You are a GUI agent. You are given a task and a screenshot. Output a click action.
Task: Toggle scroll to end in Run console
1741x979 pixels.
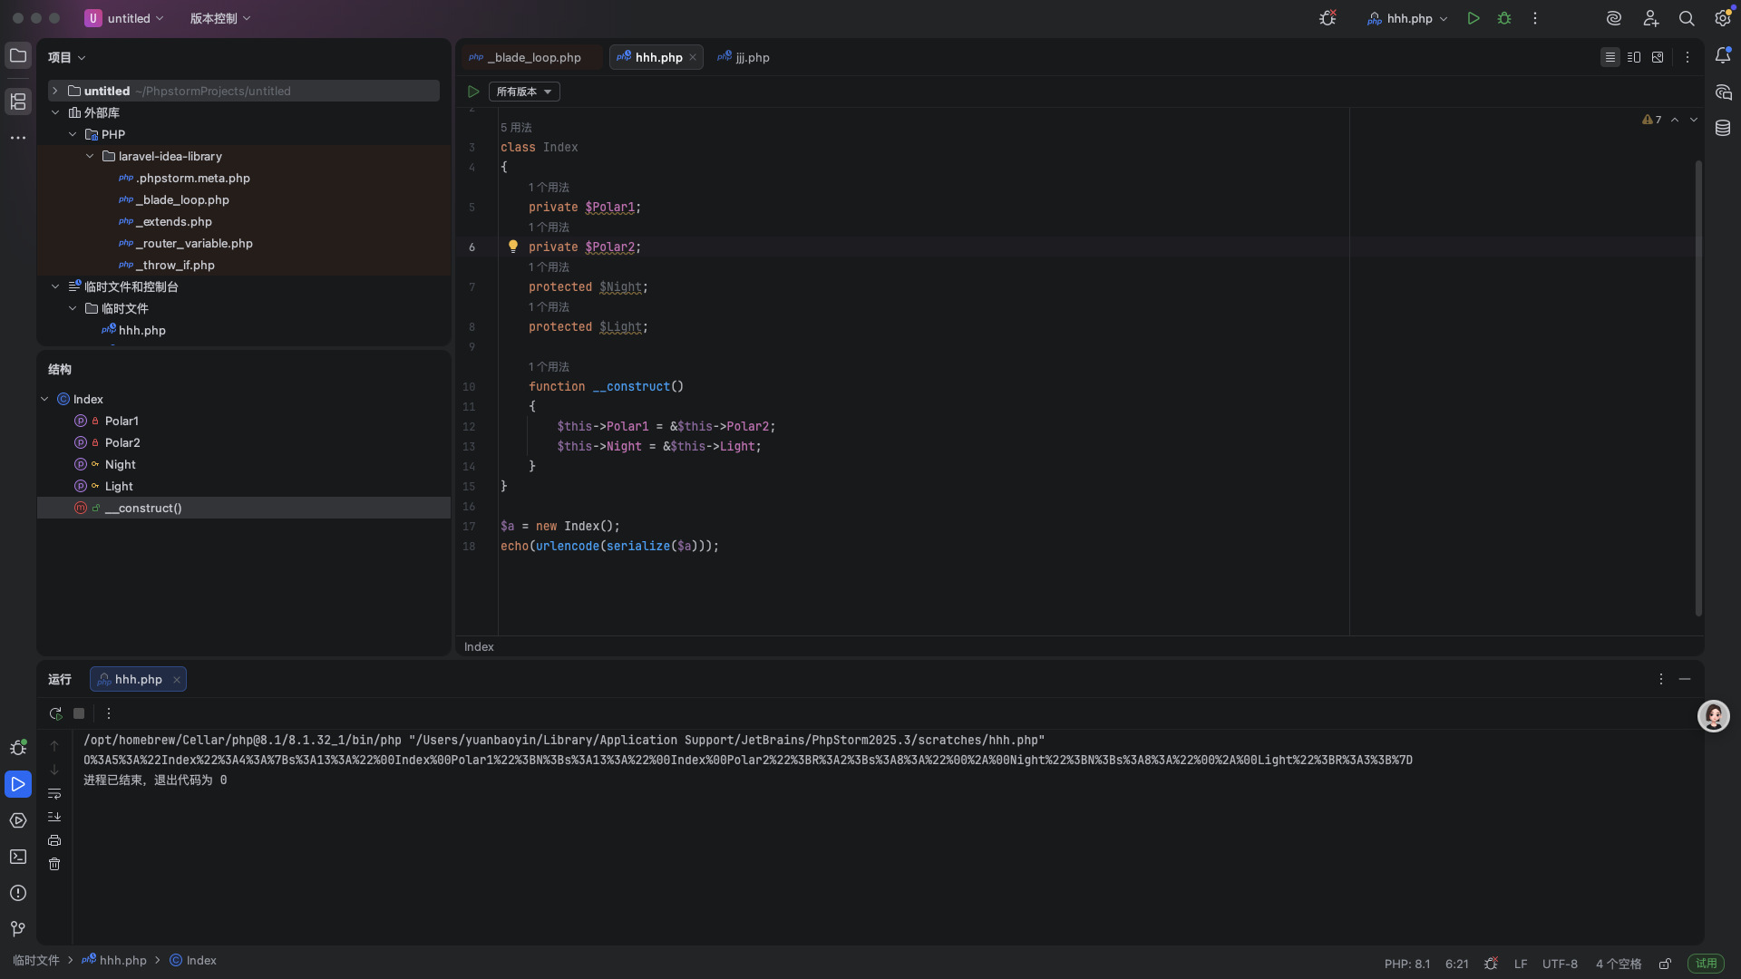[54, 817]
